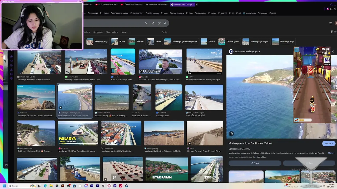337x189 pixels.
Task: Open search by image (Lens) icon
Action: point(159,23)
